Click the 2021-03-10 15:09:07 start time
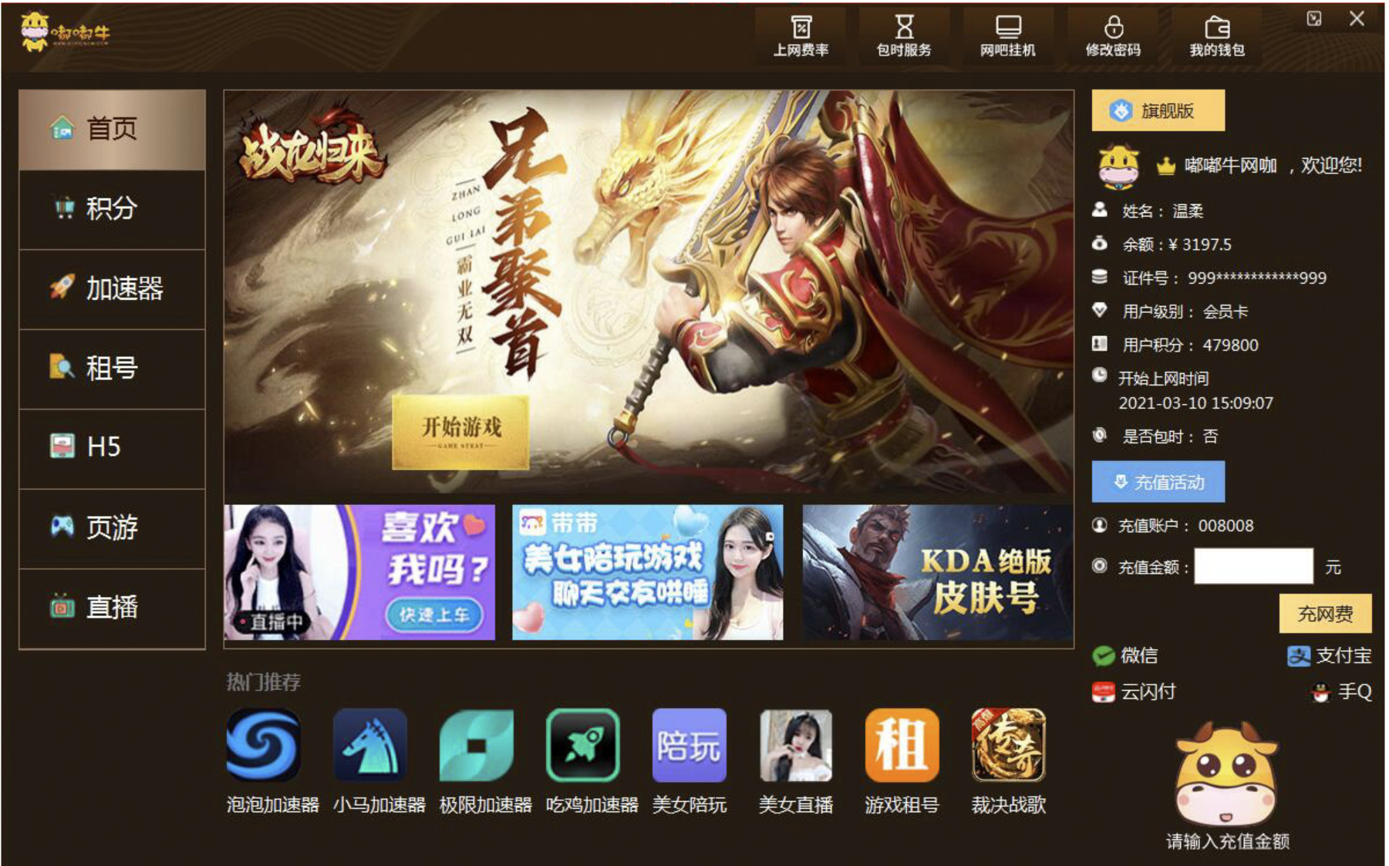The image size is (1389, 866). (x=1195, y=403)
